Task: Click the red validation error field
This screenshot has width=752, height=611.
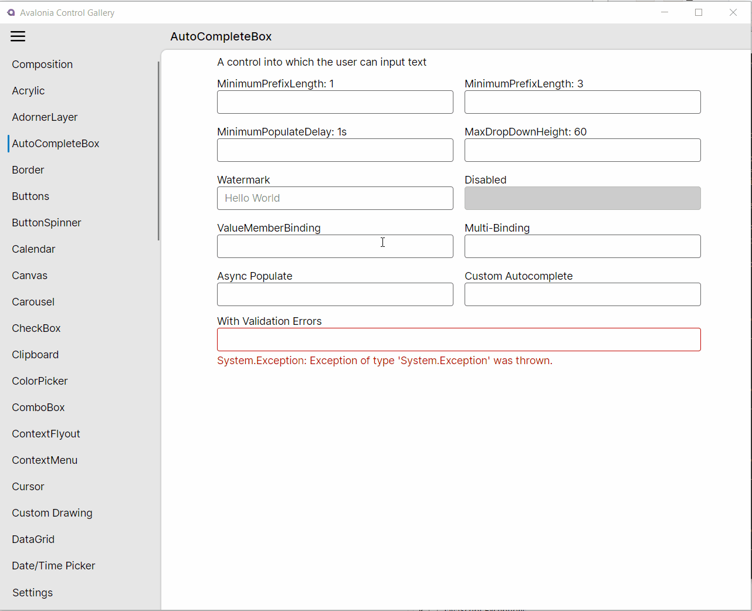Action: tap(459, 340)
